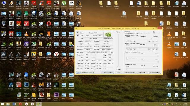Click the Base Clock Offset slider handle
Screen dimensions: 190x106
151,39
